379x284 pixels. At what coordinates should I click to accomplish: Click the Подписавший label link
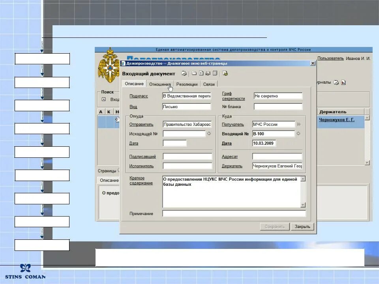[143, 157]
